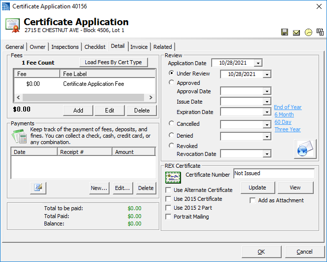Screen dimensions: 327x262
Task: Click the save floppy disk icon
Action: pos(285,33)
